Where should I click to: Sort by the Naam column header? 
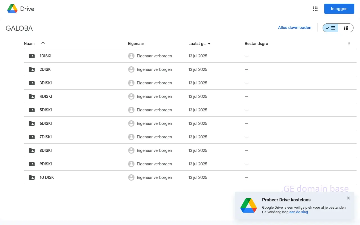(x=29, y=44)
